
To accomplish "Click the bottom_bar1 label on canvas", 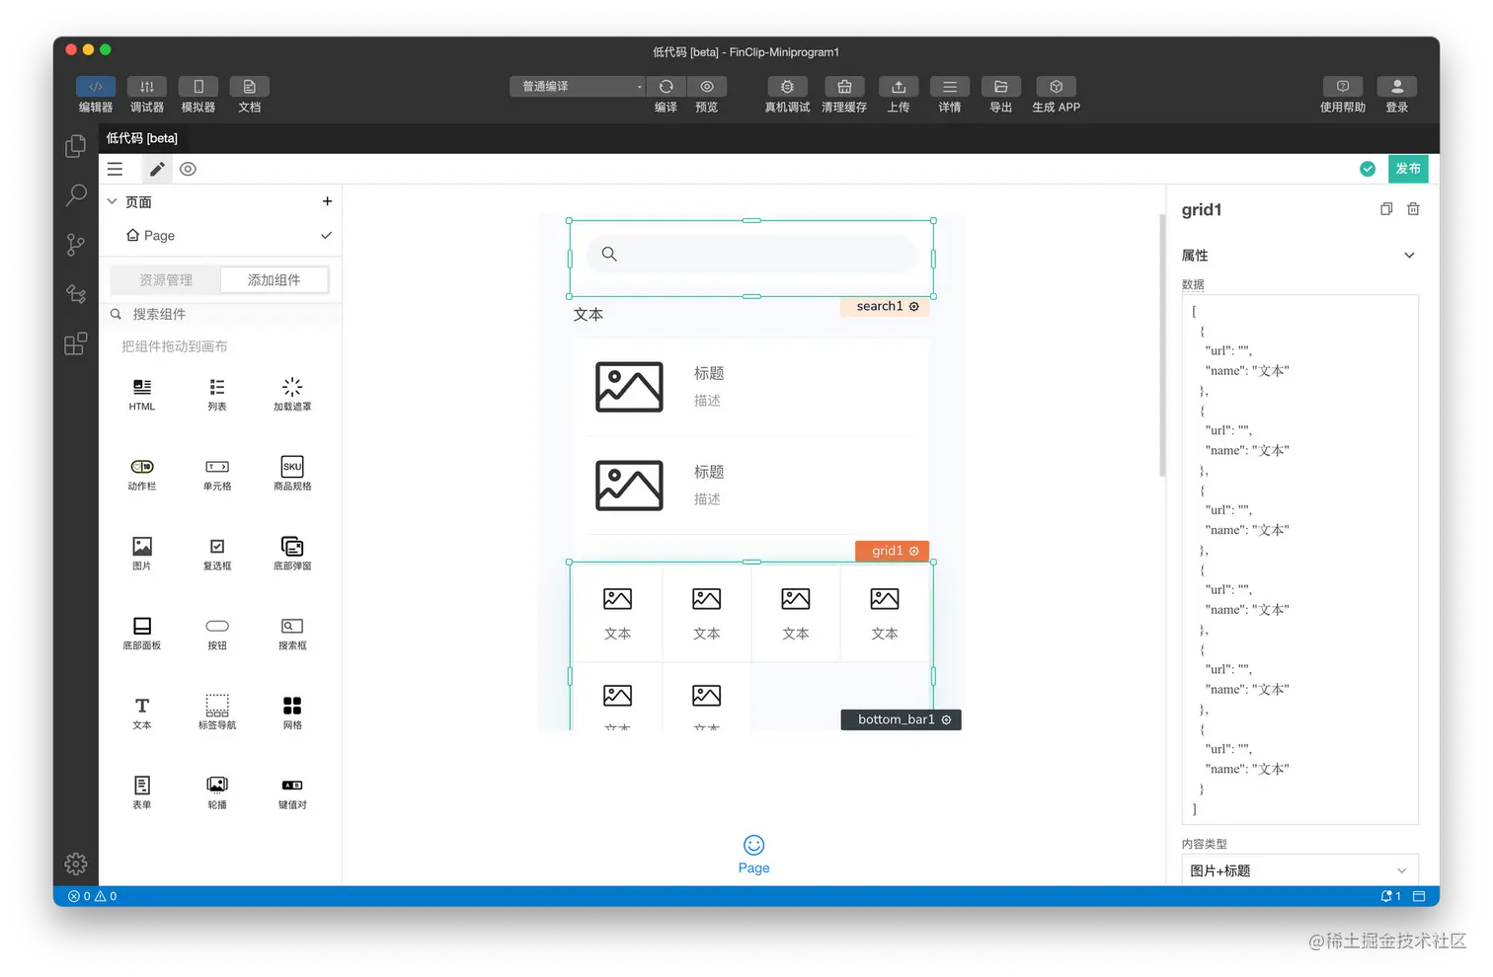I will [x=902, y=719].
